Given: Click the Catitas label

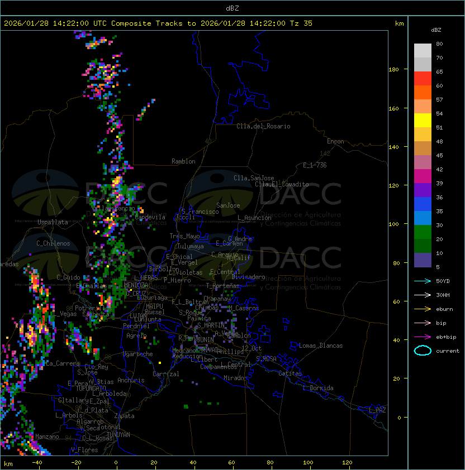Looking at the screenshot, I should [x=290, y=373].
